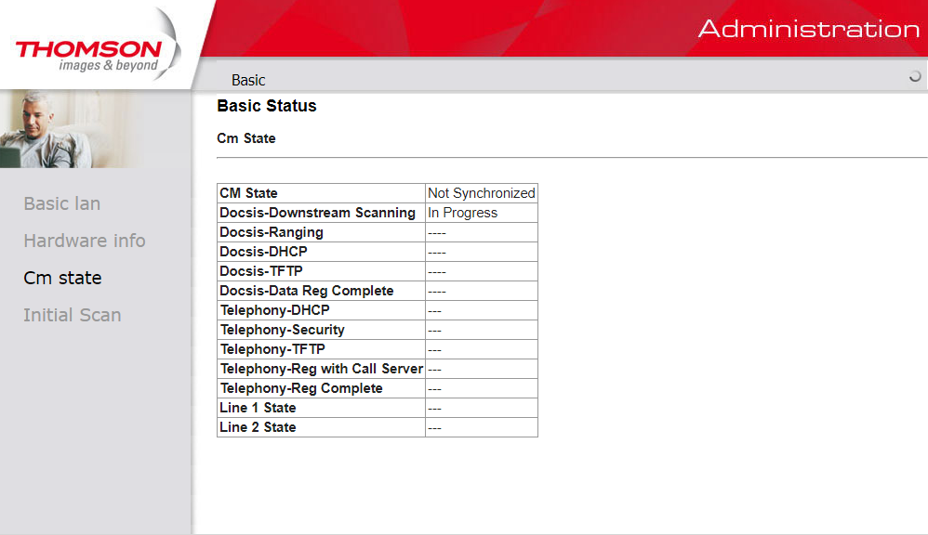Select the Cm state menu item

(62, 278)
